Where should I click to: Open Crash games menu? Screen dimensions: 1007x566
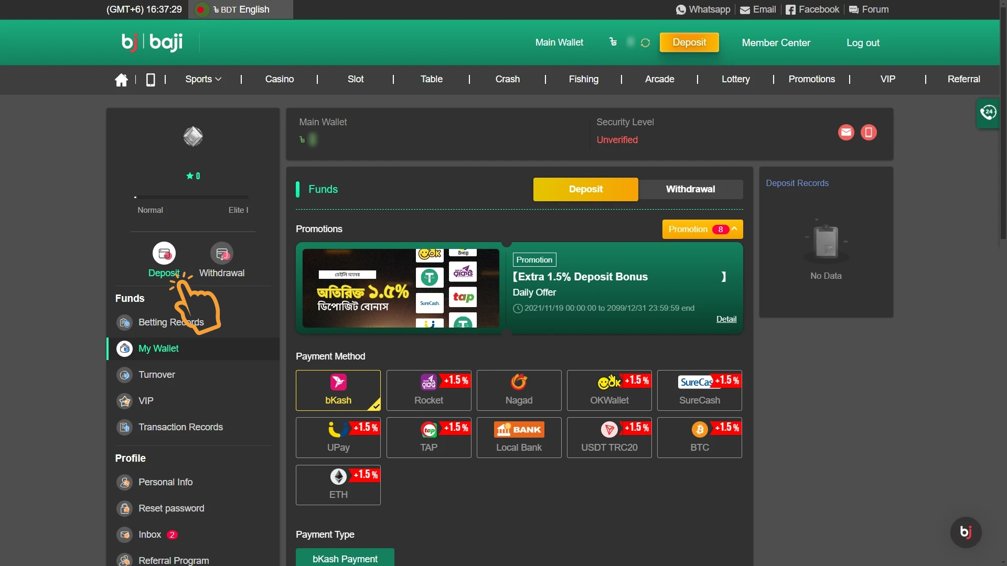click(508, 79)
